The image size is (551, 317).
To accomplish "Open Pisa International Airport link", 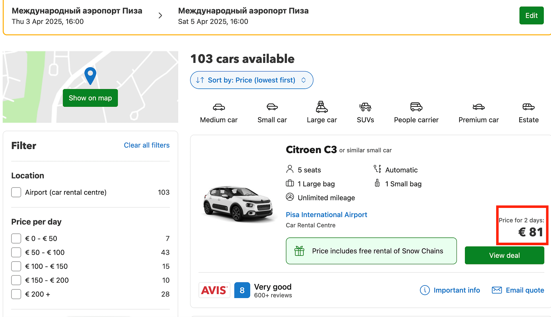I will [x=326, y=215].
